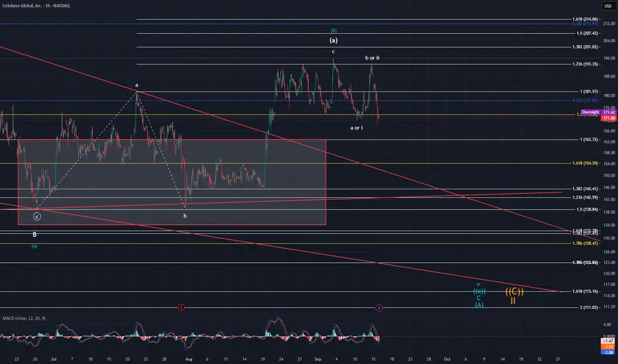Screen dimensions: 618x364
Task: Click the cyan '(b)' wave label at top
Action: tap(334, 30)
